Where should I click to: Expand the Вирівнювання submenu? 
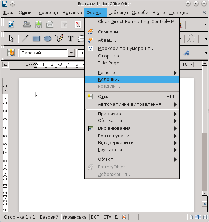tap(132, 128)
